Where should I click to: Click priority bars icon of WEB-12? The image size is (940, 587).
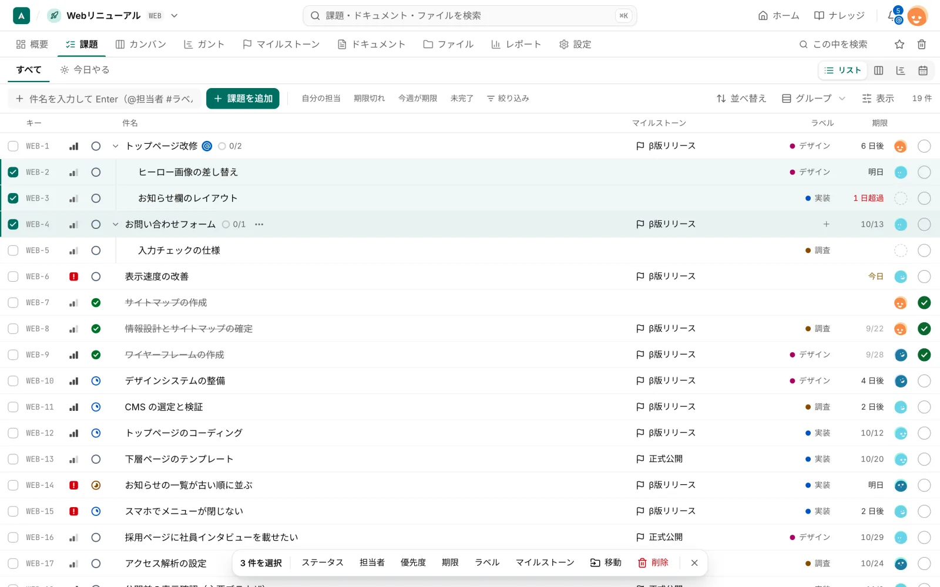[x=73, y=433]
